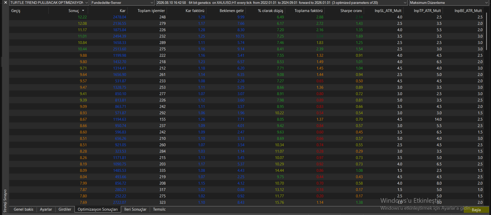Select the profit value 323.53
The image size is (491, 215).
coord(121,151)
